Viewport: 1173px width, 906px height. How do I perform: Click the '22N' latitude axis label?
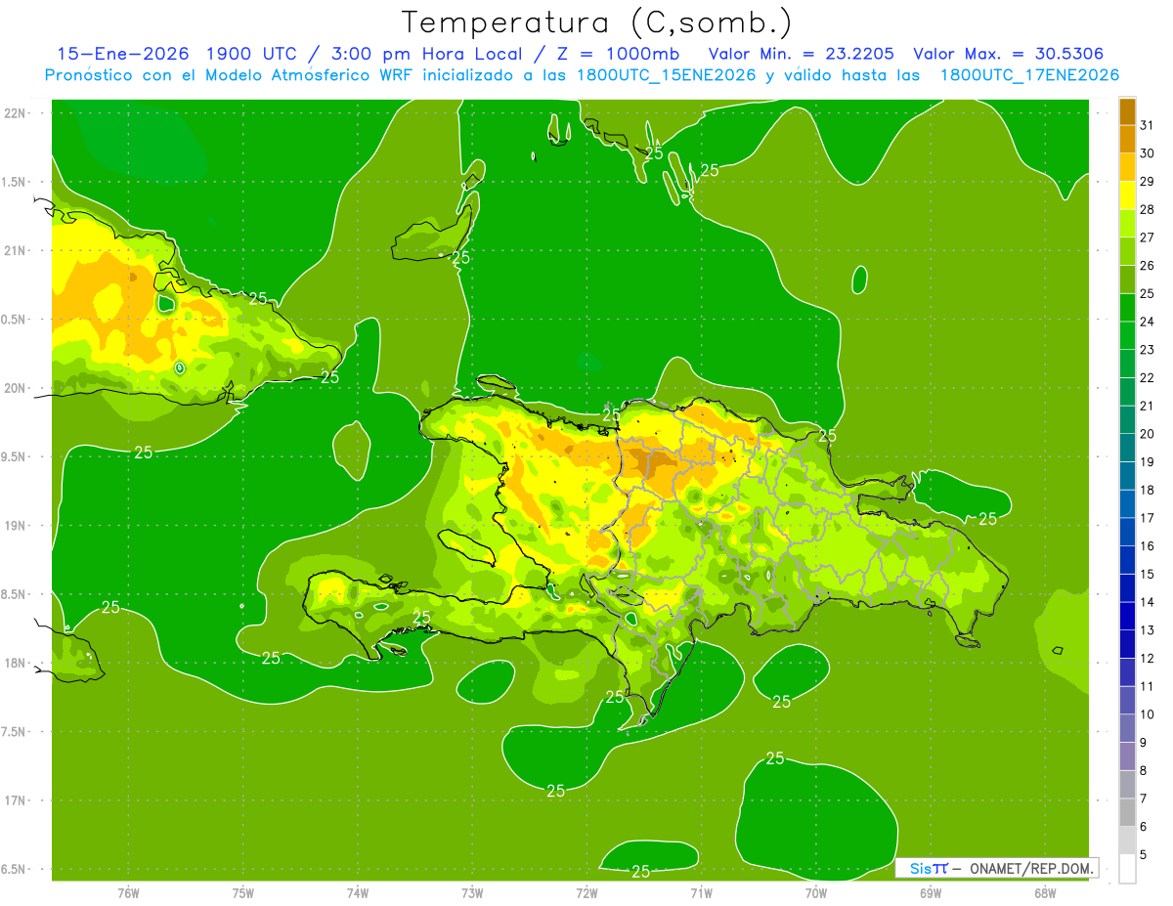[x=15, y=113]
